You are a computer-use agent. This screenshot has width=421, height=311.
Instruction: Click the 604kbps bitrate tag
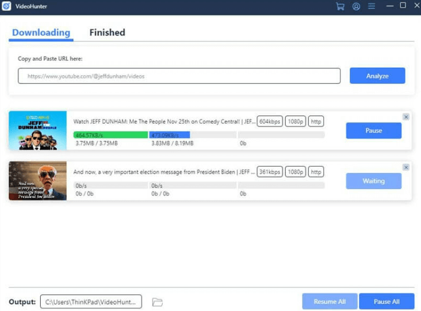click(270, 121)
